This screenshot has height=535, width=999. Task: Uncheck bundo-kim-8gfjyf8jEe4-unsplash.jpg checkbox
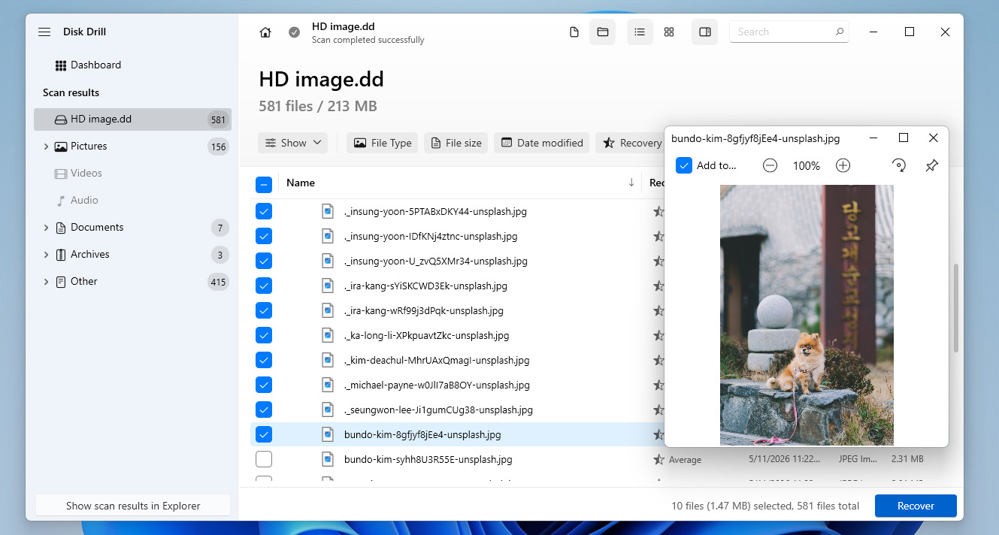click(x=264, y=434)
